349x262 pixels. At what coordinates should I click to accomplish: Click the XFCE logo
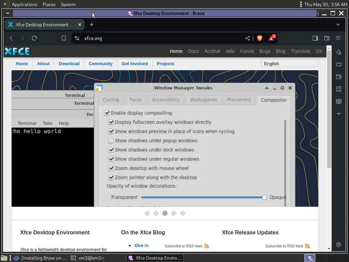[17, 51]
